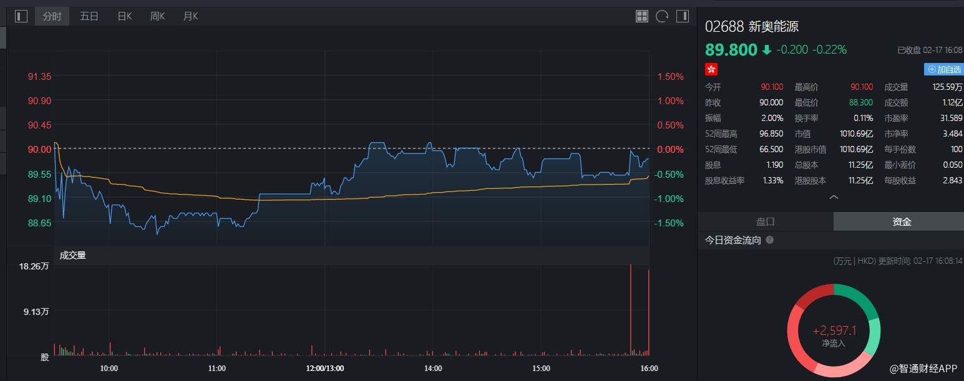Toggle the left sidebar panel icon
Screen dimensions: 964x381
click(x=21, y=16)
